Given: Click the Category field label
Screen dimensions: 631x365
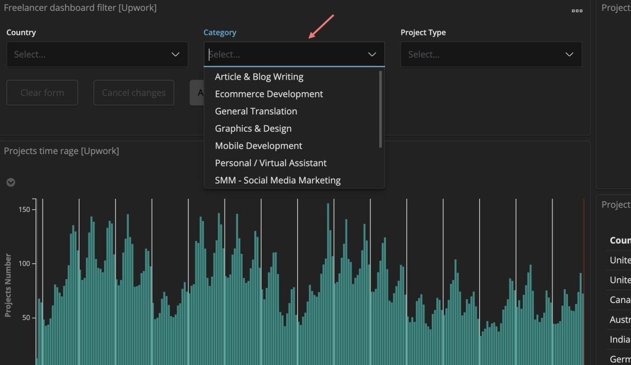Looking at the screenshot, I should (220, 32).
